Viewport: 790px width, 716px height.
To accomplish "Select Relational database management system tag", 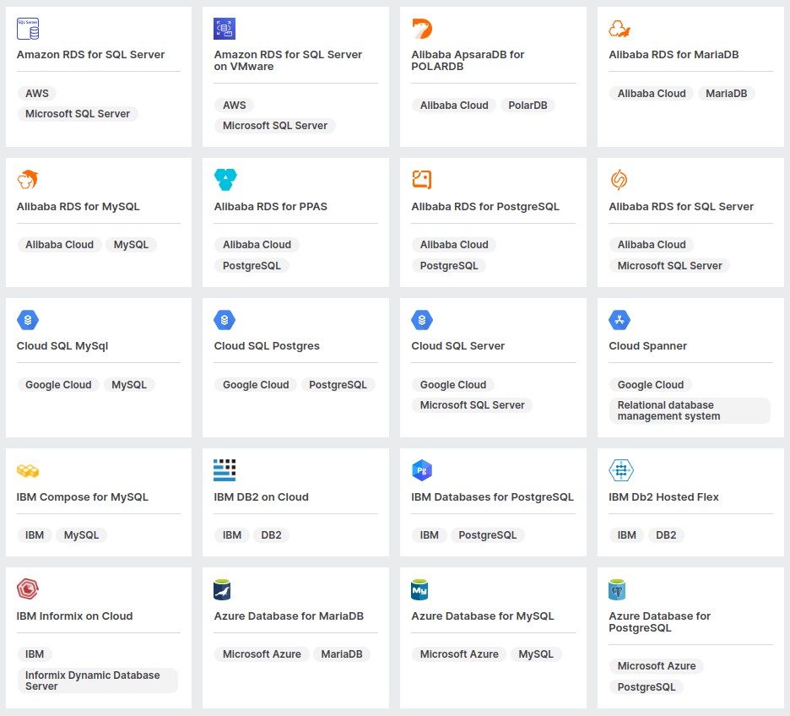I will tap(690, 410).
